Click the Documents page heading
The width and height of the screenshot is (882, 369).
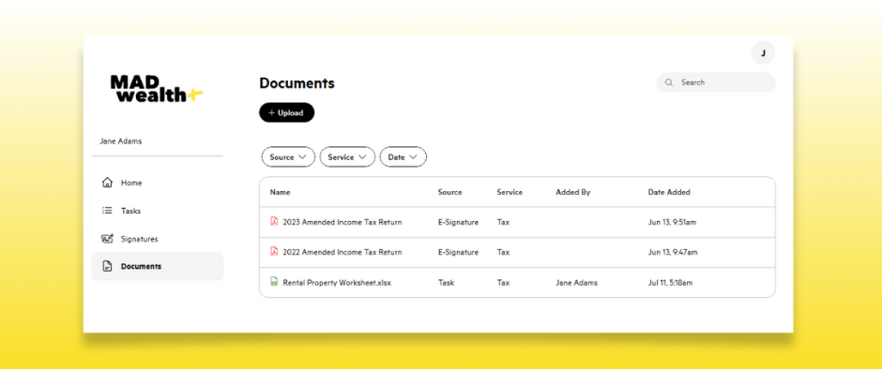[297, 83]
